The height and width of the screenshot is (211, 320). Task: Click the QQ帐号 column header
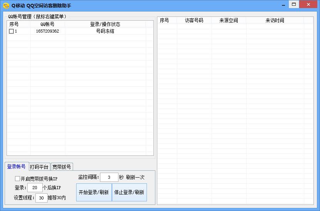48,24
